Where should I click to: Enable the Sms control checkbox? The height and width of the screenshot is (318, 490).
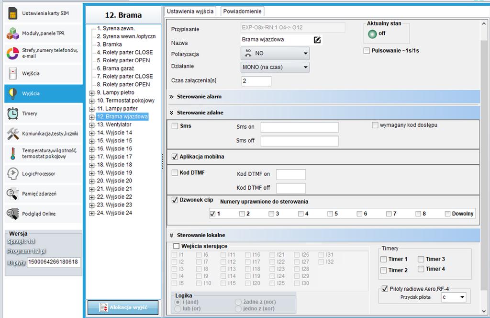coord(175,126)
